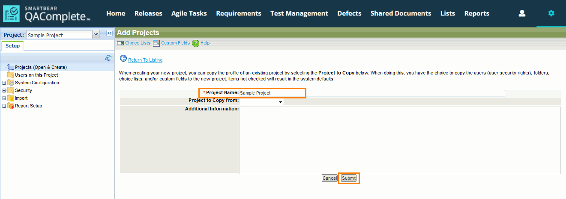Click the Choice Lists toolbar icon

click(x=120, y=43)
